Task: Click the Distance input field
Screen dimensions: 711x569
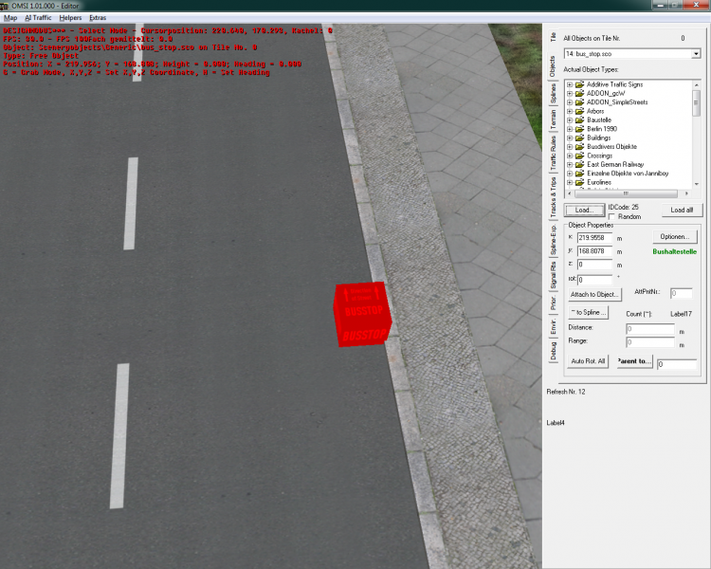Action: tap(649, 328)
